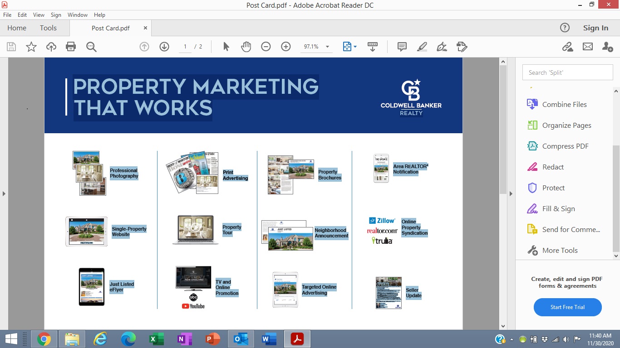
Task: Collapse the right tools pane arrow
Action: (x=511, y=193)
